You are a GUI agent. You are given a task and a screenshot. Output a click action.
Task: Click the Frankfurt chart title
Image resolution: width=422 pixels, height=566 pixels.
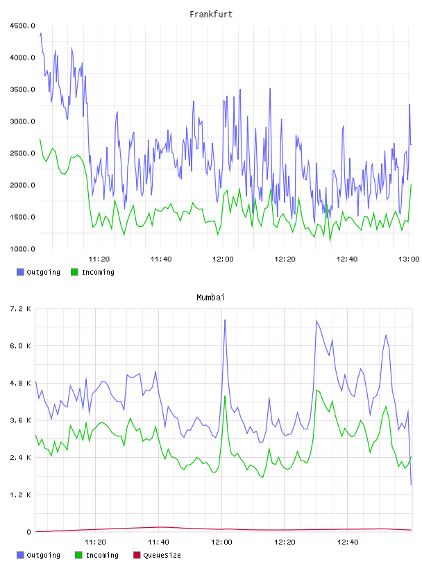click(x=211, y=15)
